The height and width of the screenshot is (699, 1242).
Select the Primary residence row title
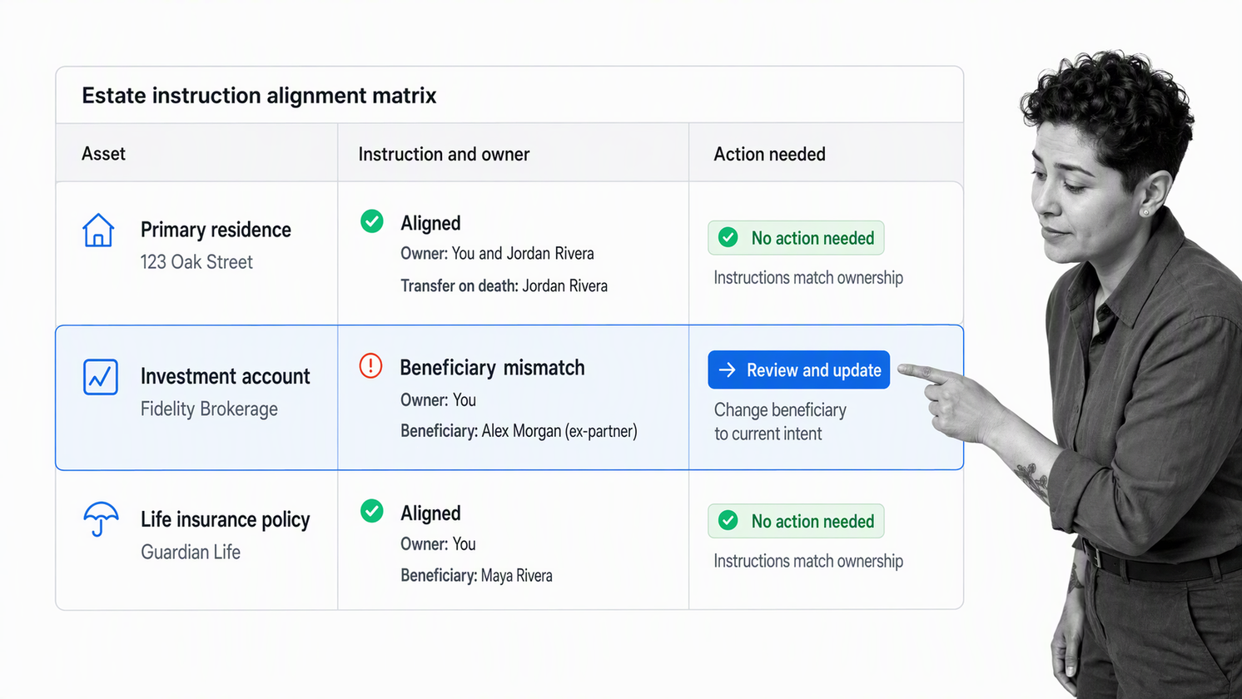[x=216, y=230]
